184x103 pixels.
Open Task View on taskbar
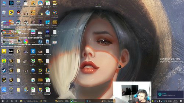tap(16, 101)
